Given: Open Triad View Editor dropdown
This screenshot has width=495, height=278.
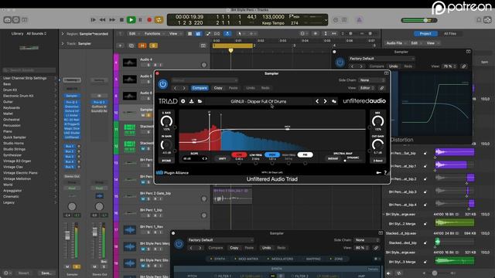Looking at the screenshot, I should point(367,88).
